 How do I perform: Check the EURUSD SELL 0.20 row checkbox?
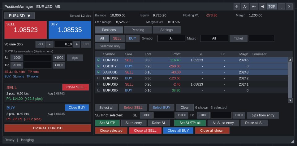pos(99,84)
